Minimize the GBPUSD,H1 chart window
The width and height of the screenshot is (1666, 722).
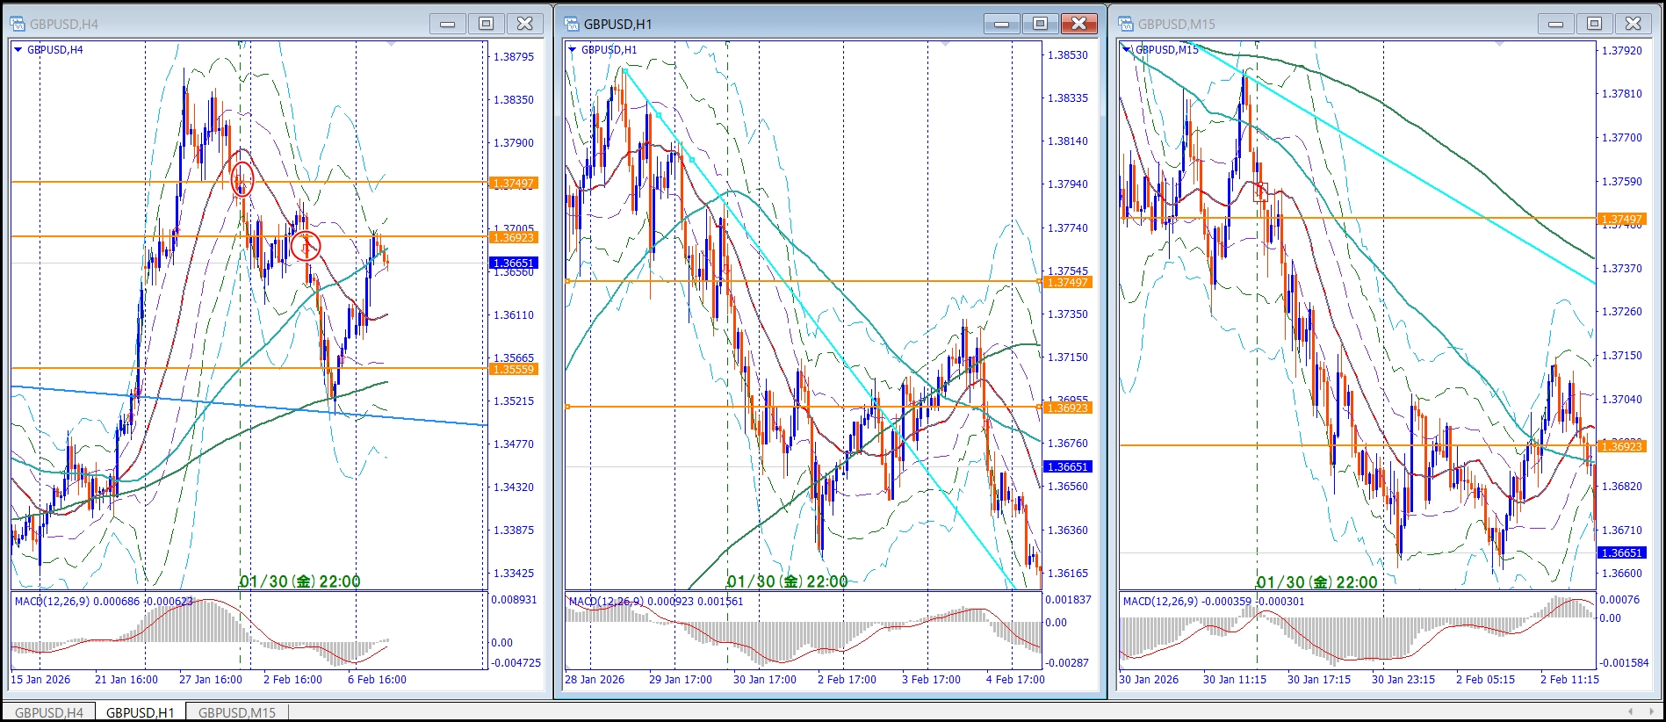(1001, 24)
